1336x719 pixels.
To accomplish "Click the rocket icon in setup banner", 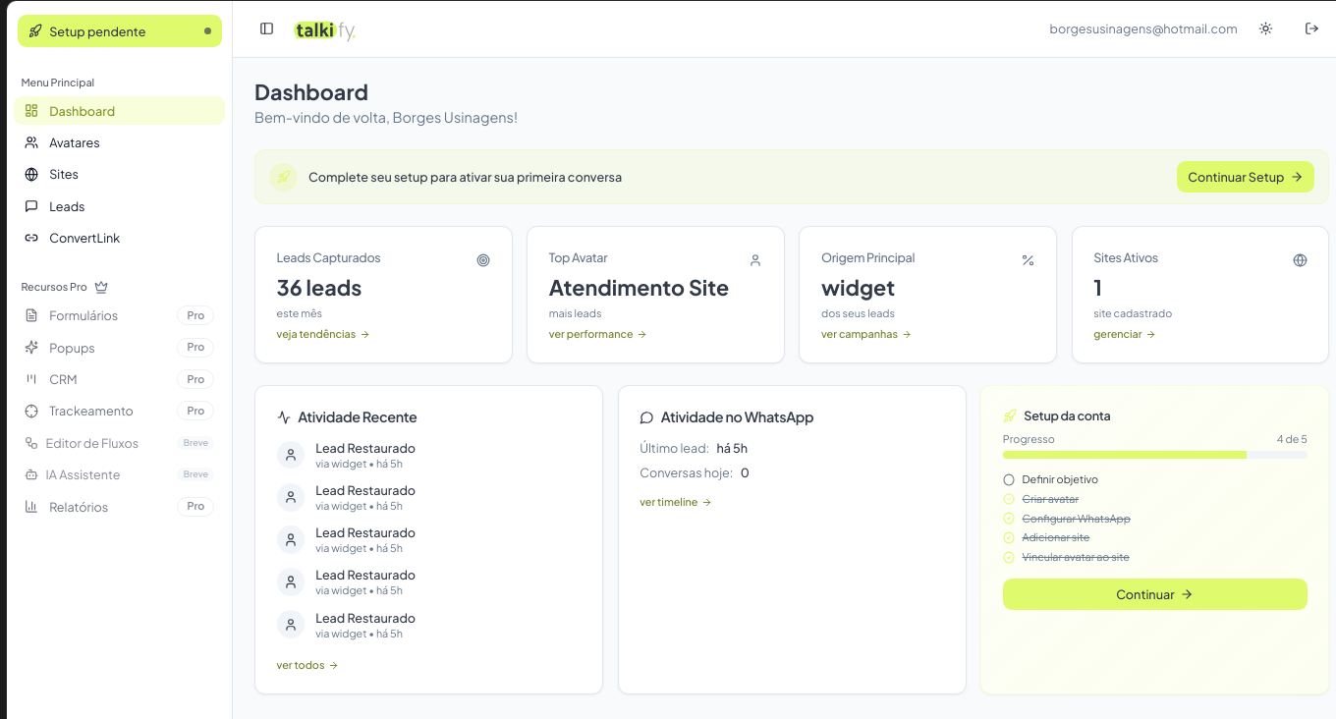I will (283, 177).
